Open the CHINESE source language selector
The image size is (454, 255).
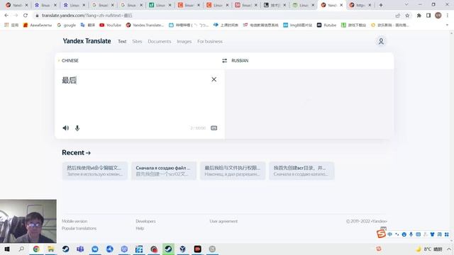(70, 60)
